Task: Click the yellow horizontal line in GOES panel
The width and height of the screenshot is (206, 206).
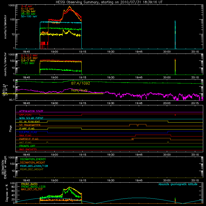Action: 53,94
